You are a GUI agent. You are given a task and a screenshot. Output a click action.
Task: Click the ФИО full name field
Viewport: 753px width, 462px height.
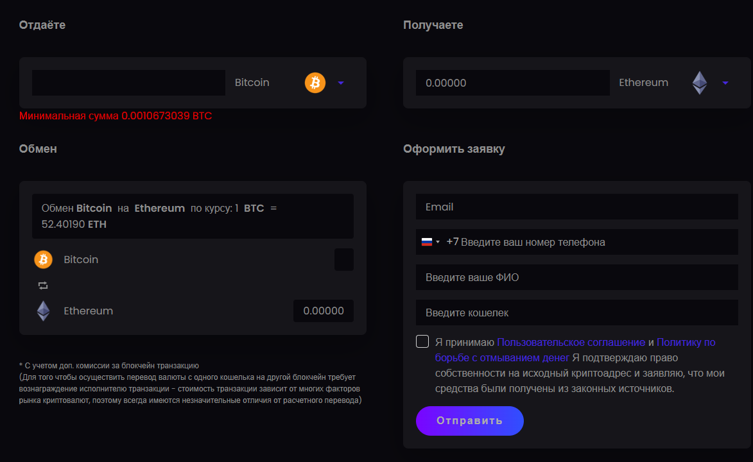[576, 278]
